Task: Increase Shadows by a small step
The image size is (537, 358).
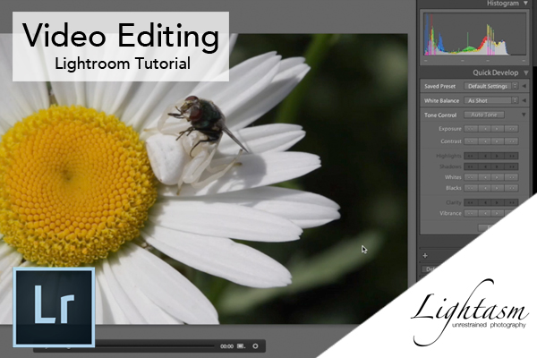Action: point(498,166)
